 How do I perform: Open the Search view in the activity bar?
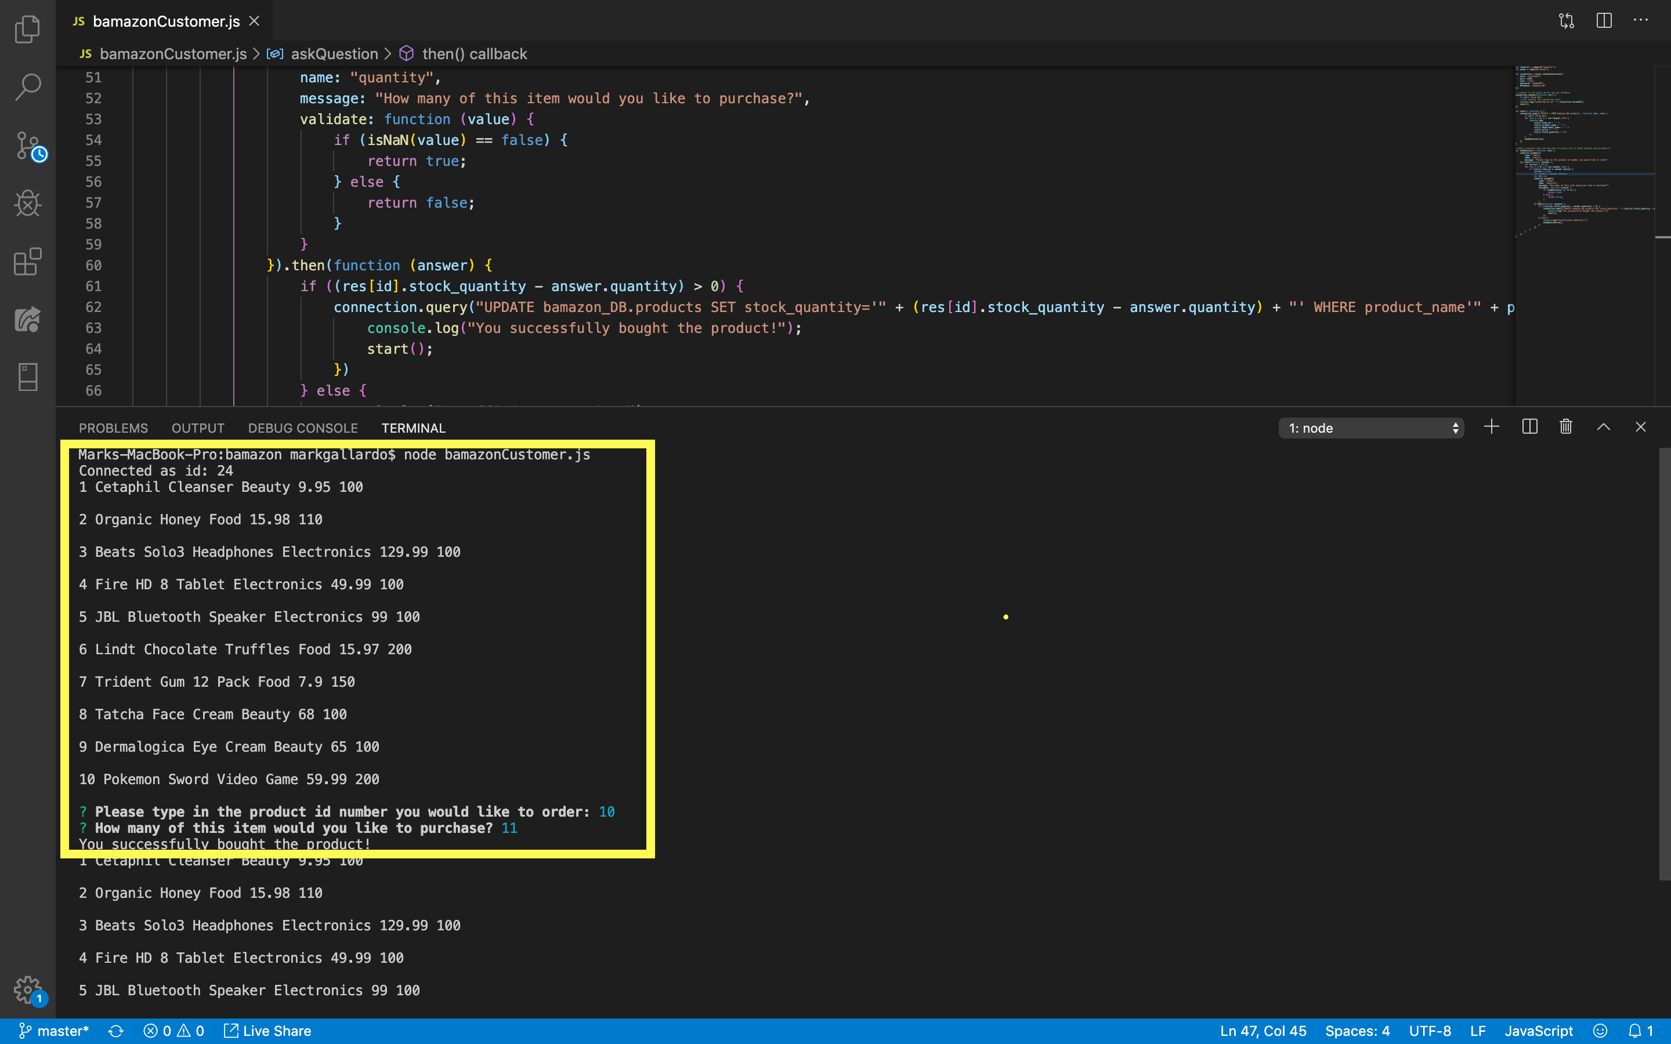coord(28,87)
